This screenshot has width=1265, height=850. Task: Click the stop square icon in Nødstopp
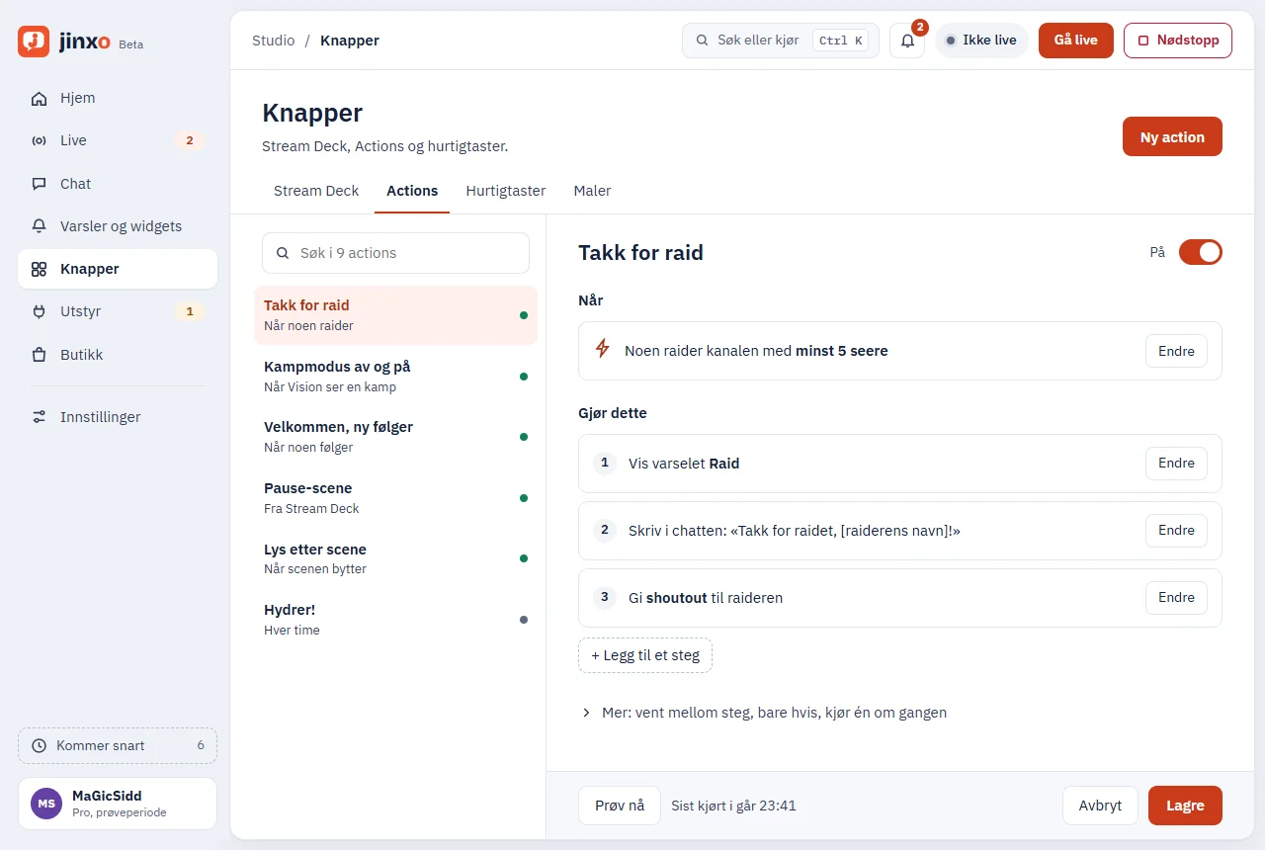(x=1143, y=41)
